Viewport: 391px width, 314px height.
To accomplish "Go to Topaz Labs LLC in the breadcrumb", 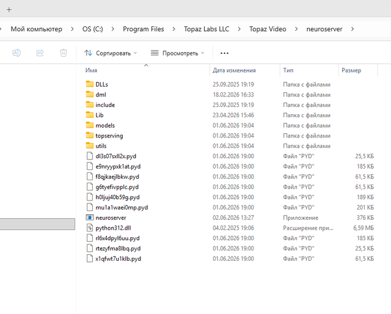I will (206, 29).
